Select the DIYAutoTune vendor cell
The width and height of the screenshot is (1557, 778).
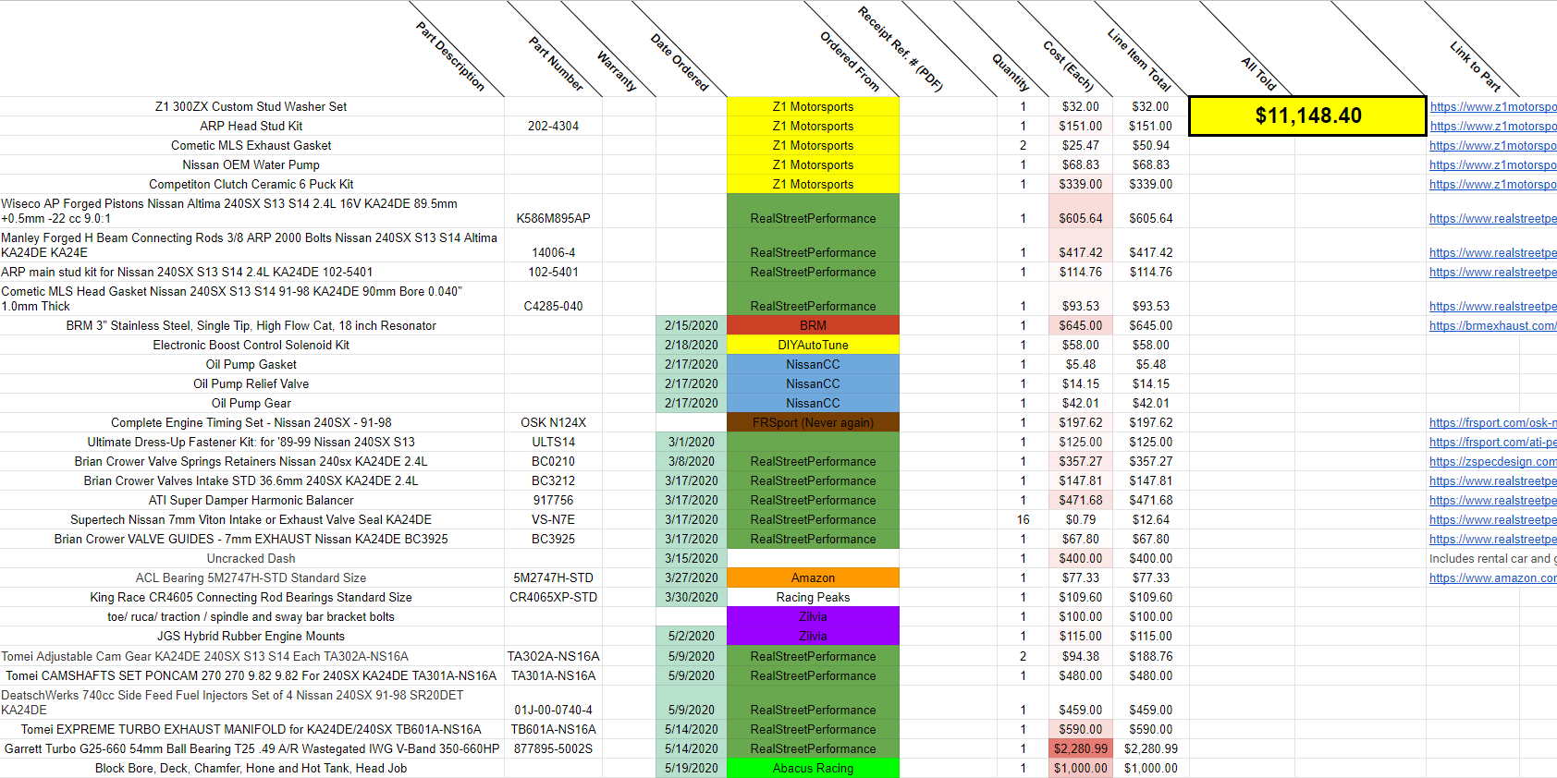(x=813, y=346)
